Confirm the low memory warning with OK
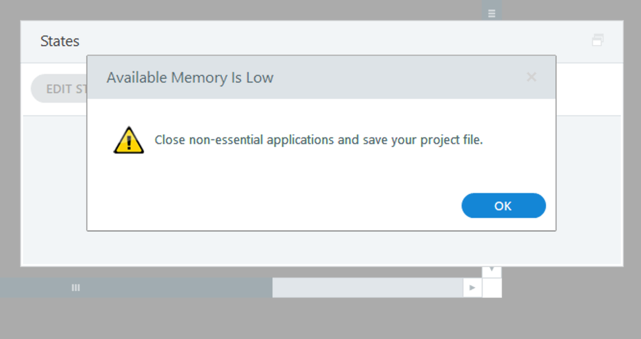The image size is (641, 339). pos(503,205)
